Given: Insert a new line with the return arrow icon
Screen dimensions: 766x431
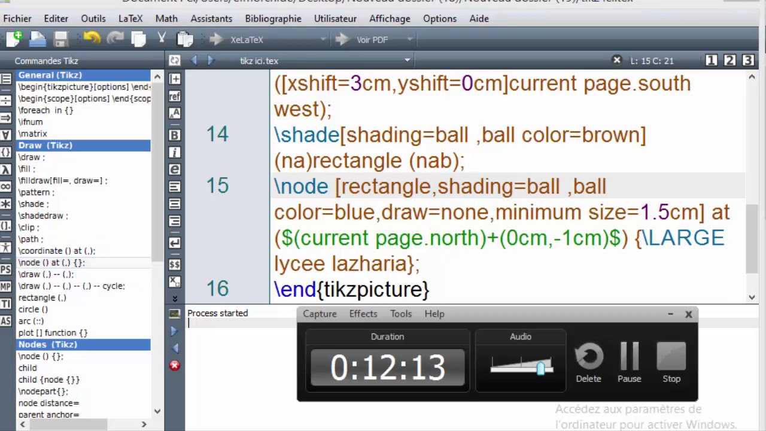Looking at the screenshot, I should click(174, 242).
